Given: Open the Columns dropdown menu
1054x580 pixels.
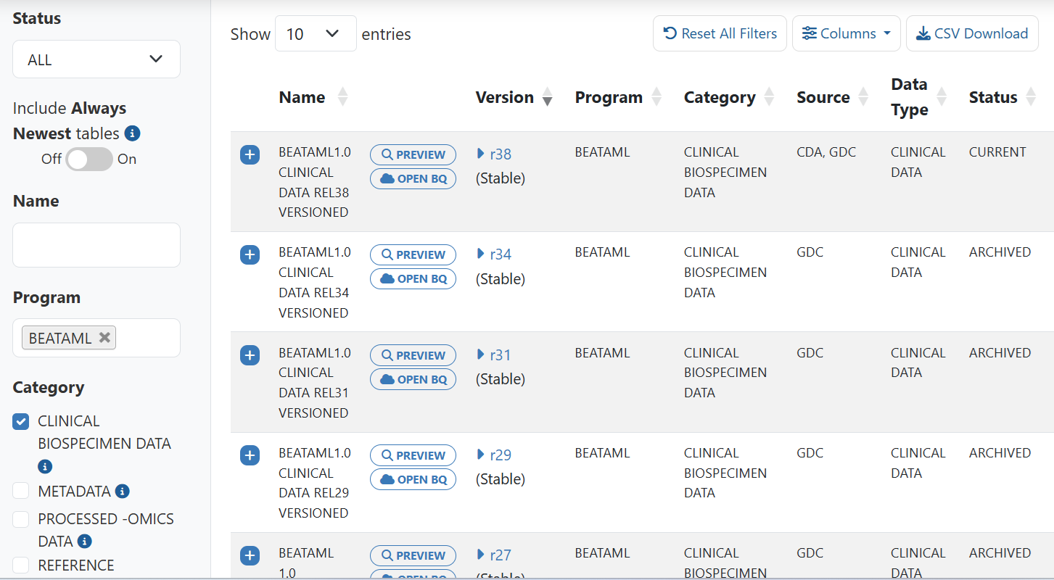Looking at the screenshot, I should pyautogui.click(x=847, y=33).
